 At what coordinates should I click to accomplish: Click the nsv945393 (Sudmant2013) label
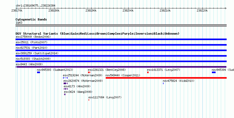point(55,70)
